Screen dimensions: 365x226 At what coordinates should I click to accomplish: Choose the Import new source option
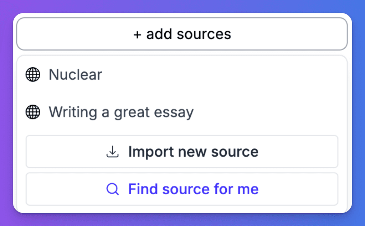[x=182, y=152]
